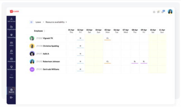Click Christine Spalding's avatar
The height and width of the screenshot is (107, 181).
[32, 46]
